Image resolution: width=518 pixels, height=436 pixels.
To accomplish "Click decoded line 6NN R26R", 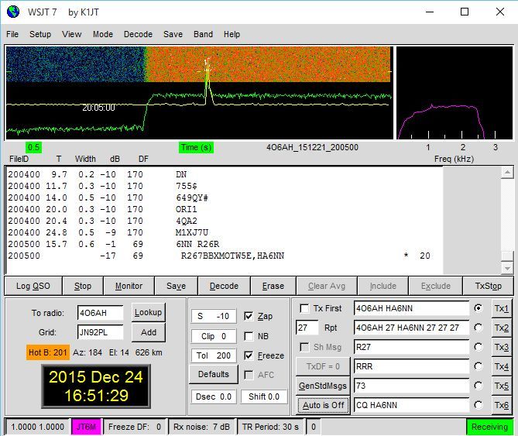I will (197, 245).
